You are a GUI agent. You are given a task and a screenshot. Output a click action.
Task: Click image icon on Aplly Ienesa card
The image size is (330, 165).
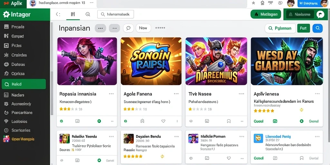(275, 121)
